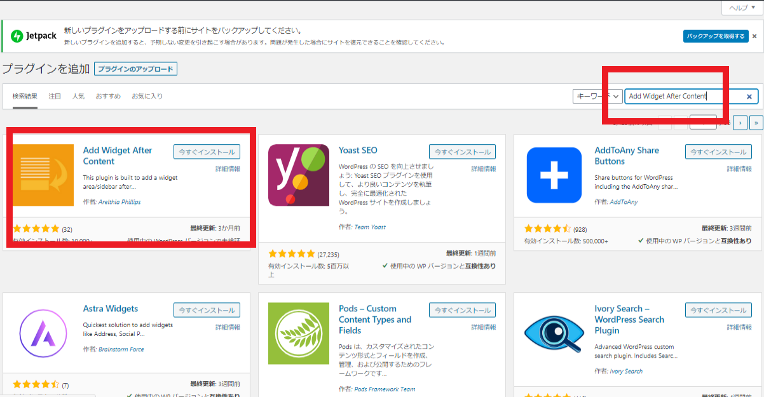Screen dimensions: 764x397
Task: Install AddToAny Share Buttons now
Action: (x=718, y=152)
